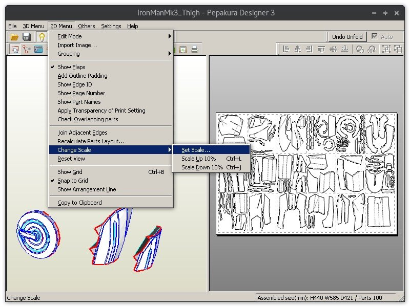Click the Open file folder icon

15,37
